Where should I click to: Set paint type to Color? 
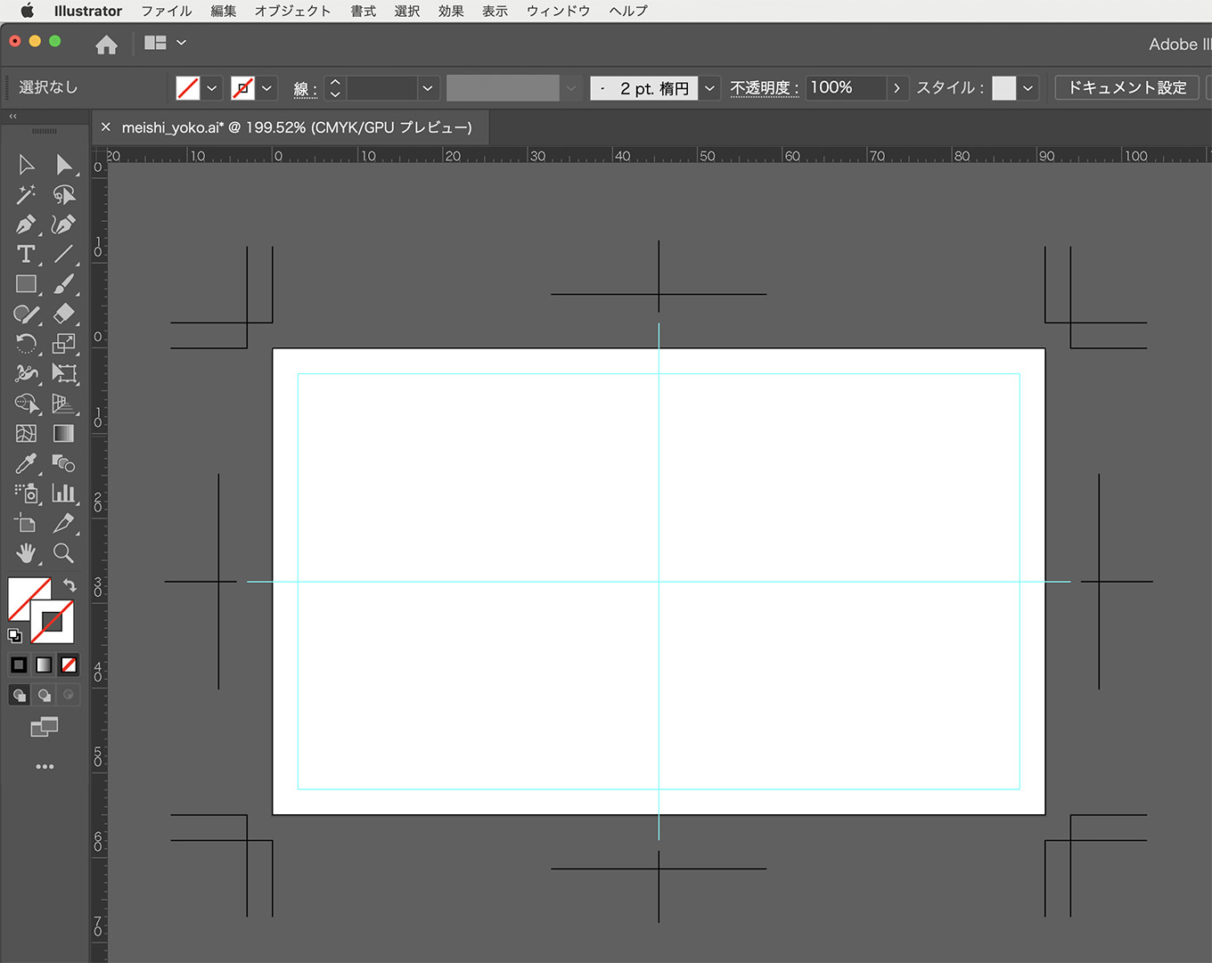coord(19,665)
